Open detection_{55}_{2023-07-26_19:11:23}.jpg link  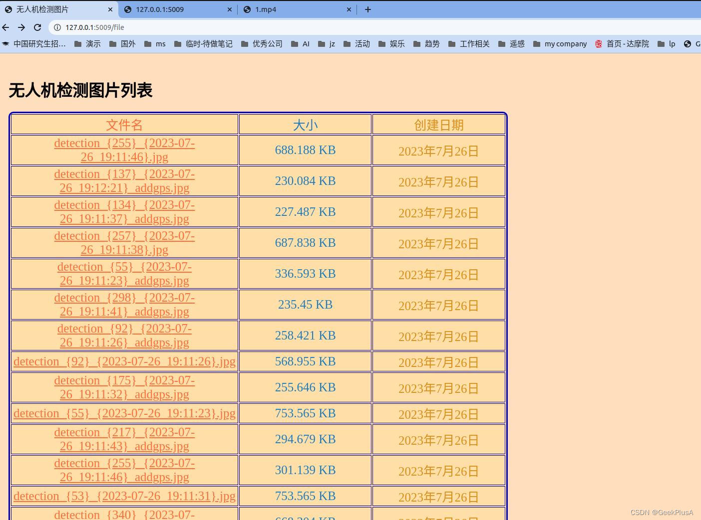(124, 413)
